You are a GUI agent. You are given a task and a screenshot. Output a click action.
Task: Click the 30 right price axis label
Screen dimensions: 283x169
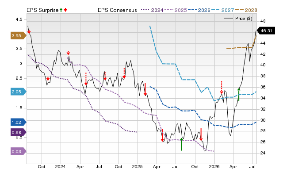point(263,120)
